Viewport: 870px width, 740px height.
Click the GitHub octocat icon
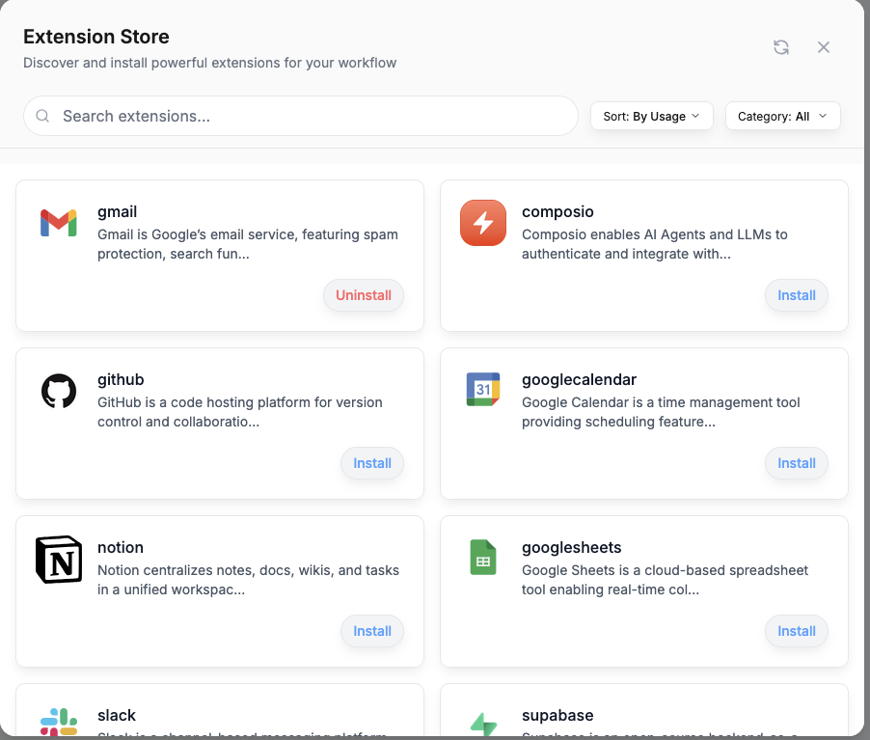tap(59, 391)
